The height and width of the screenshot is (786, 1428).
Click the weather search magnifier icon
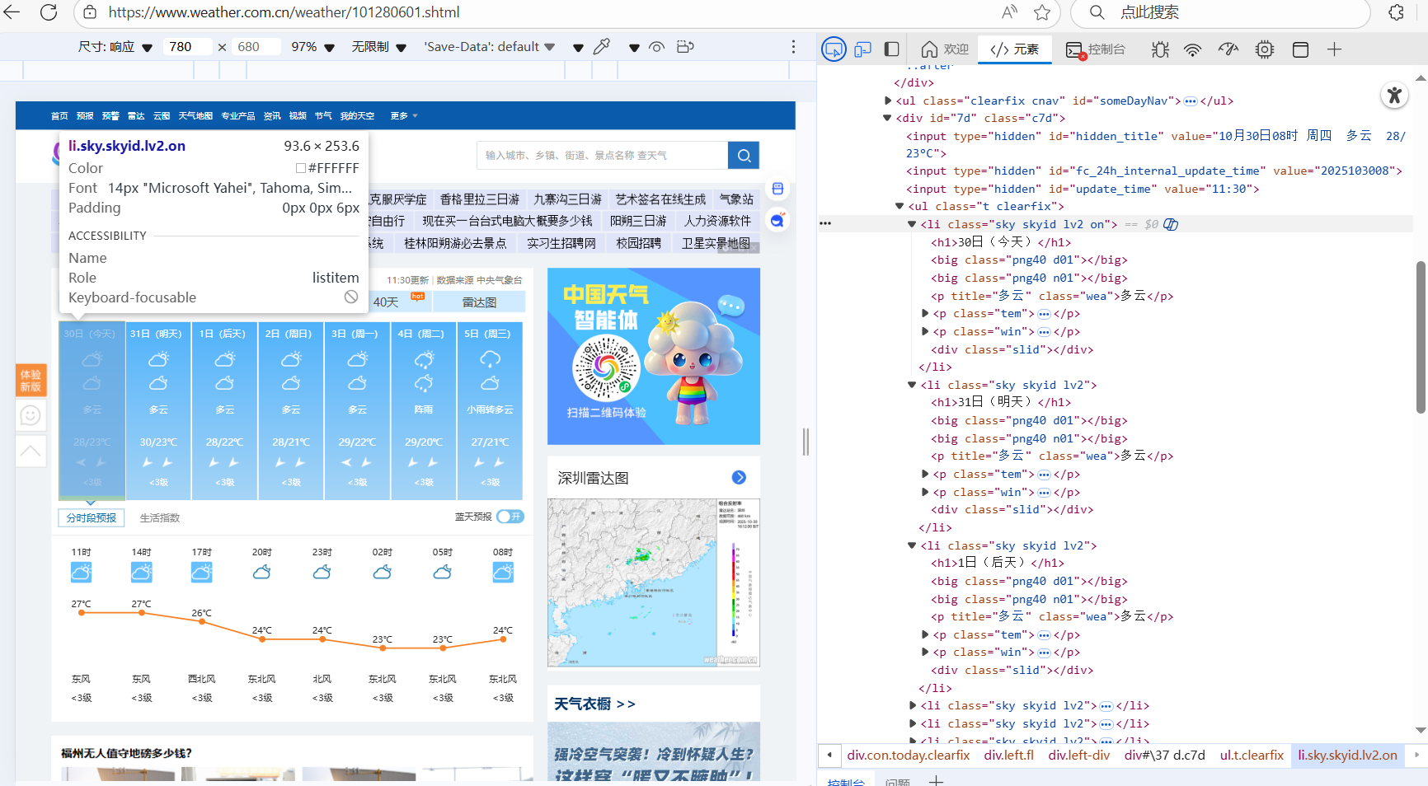point(743,155)
